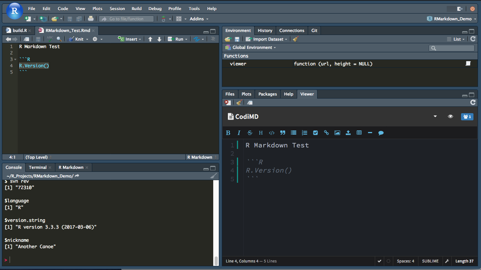
Task: Open the Global Environment dropdown
Action: (250, 47)
